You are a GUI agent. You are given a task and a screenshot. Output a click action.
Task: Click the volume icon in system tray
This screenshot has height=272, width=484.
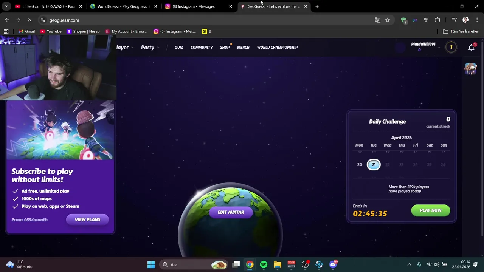point(437,264)
